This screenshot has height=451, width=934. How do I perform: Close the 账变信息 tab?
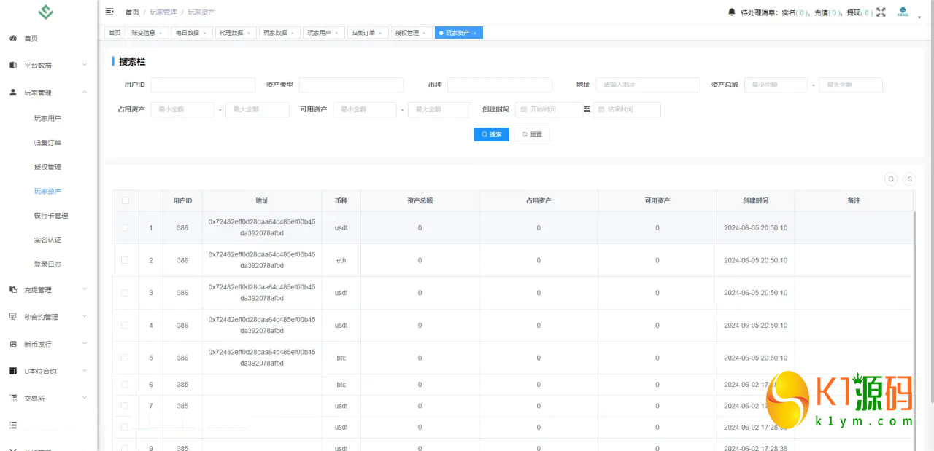point(161,34)
